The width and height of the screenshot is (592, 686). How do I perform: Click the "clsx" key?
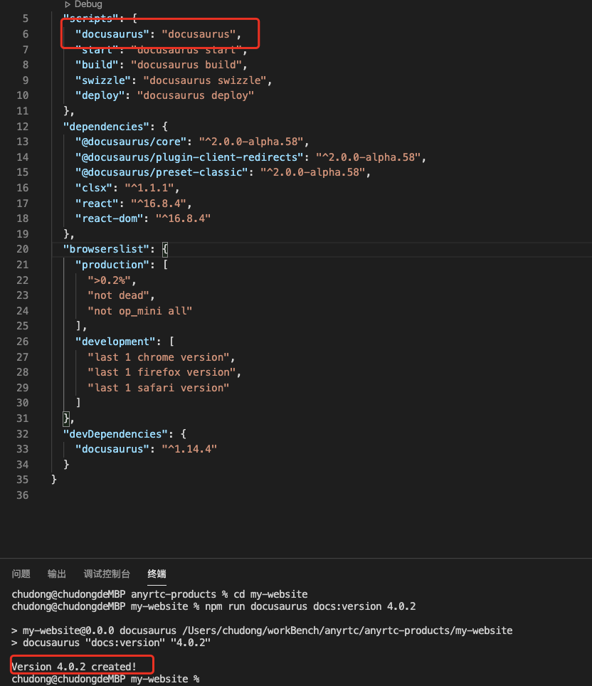93,188
